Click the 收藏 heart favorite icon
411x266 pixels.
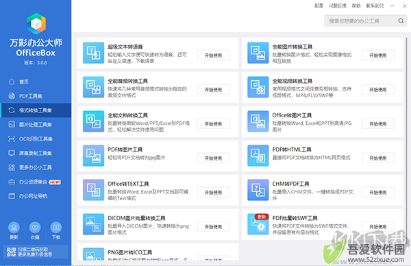(35, 228)
